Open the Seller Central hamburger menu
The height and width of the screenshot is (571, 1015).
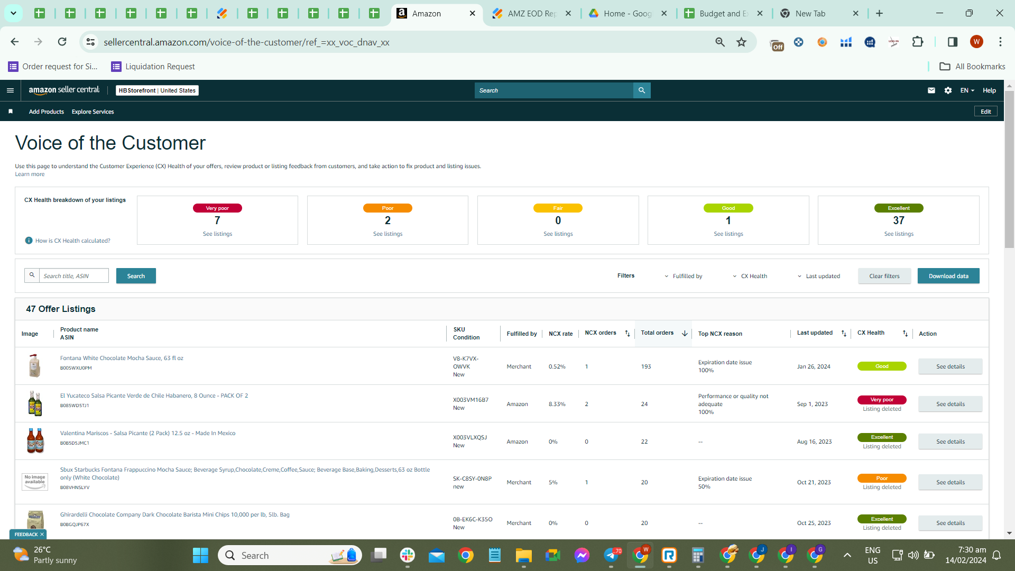coord(10,90)
